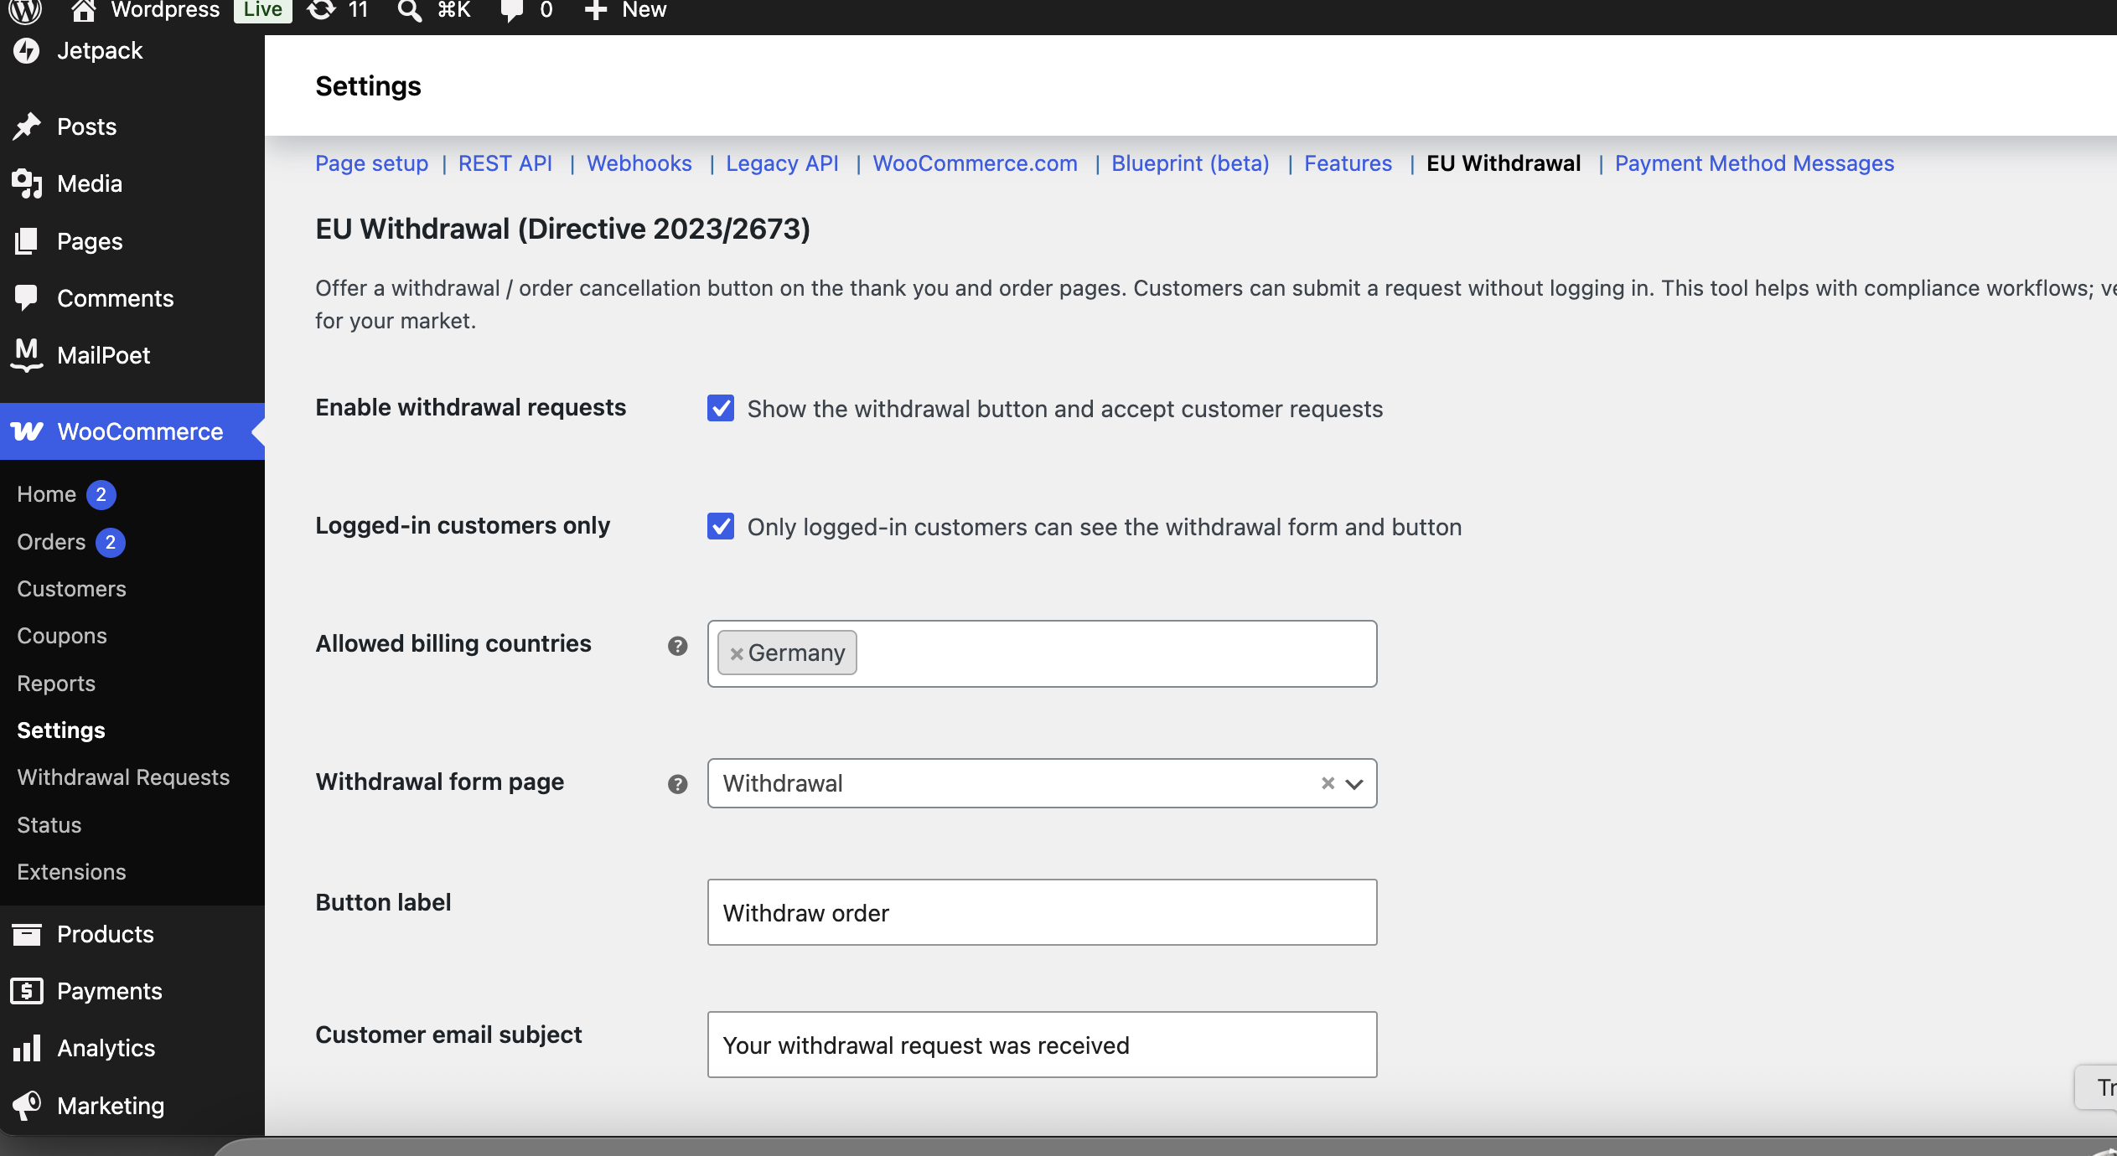Click the Home badge showing 2

tap(101, 494)
